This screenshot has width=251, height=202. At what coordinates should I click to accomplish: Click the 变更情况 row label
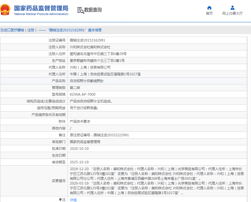coord(58,181)
